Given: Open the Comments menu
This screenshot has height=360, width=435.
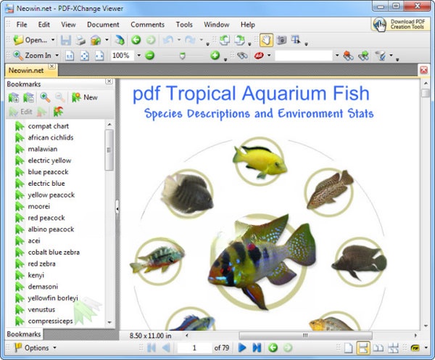Looking at the screenshot, I should pyautogui.click(x=148, y=25).
